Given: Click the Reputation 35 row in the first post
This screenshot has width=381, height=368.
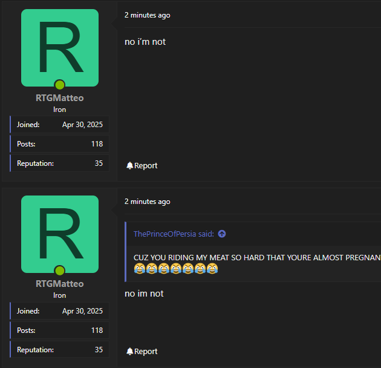Looking at the screenshot, I should pyautogui.click(x=59, y=163).
